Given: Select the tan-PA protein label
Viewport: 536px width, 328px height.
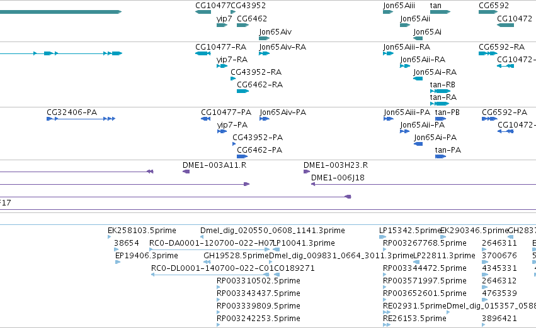Looking at the screenshot, I should coord(448,150).
